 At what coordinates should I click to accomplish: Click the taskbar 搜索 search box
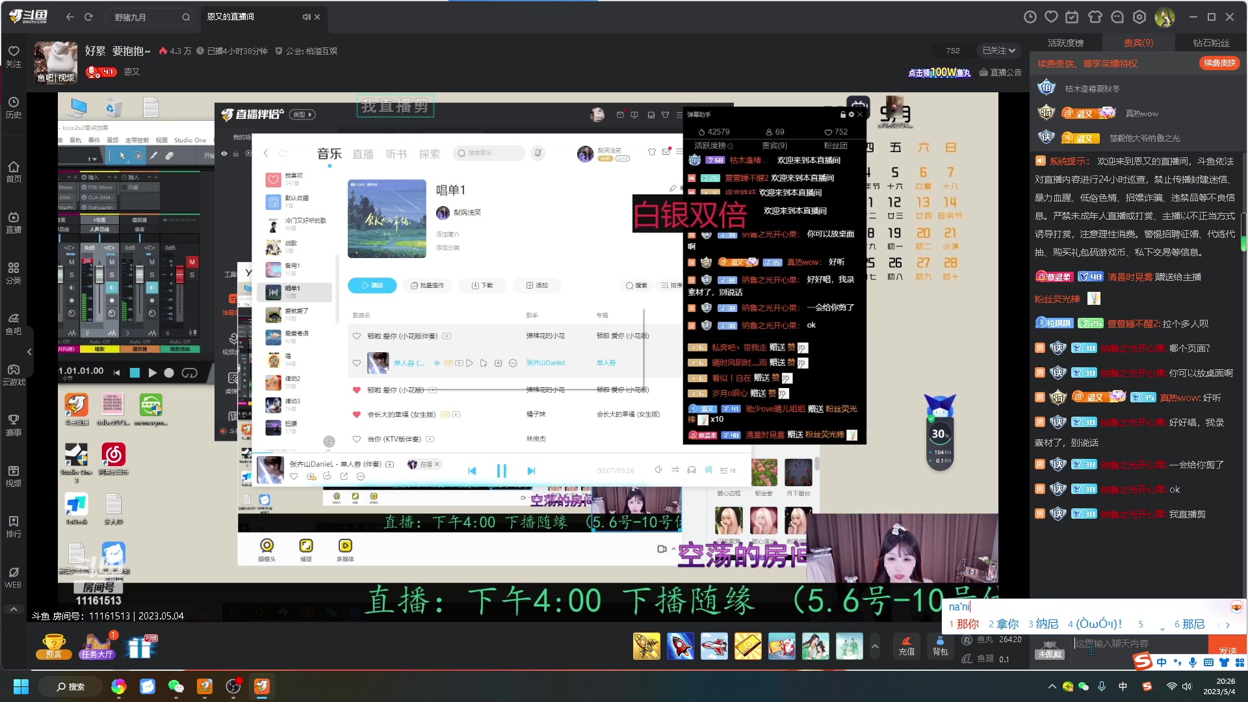point(70,686)
